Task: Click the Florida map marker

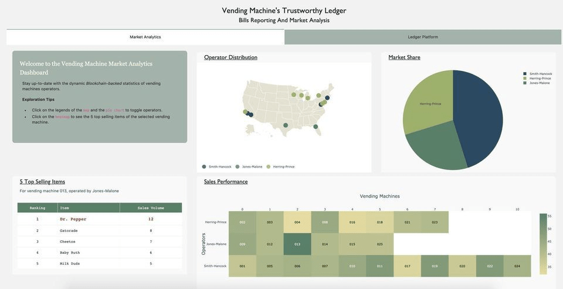Action: 316,127
